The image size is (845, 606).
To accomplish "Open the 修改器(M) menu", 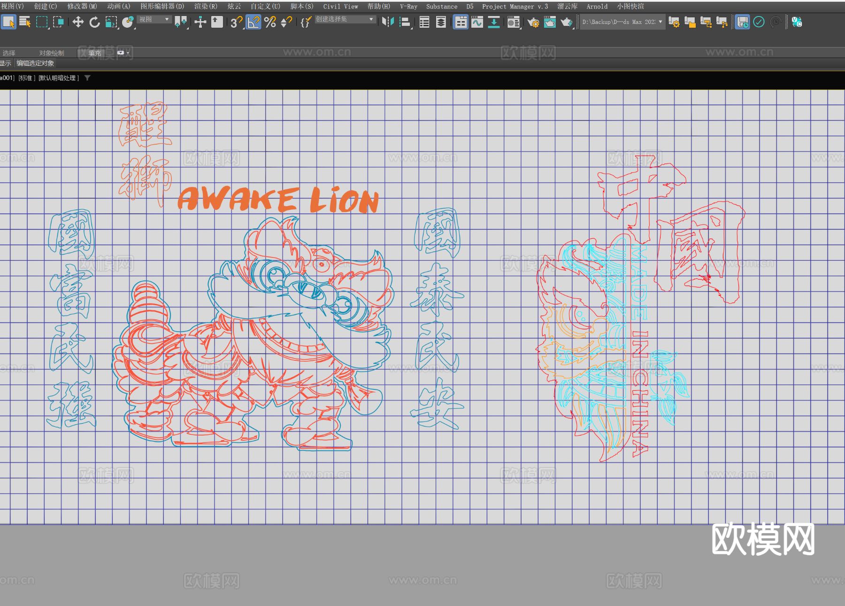I will coord(82,6).
